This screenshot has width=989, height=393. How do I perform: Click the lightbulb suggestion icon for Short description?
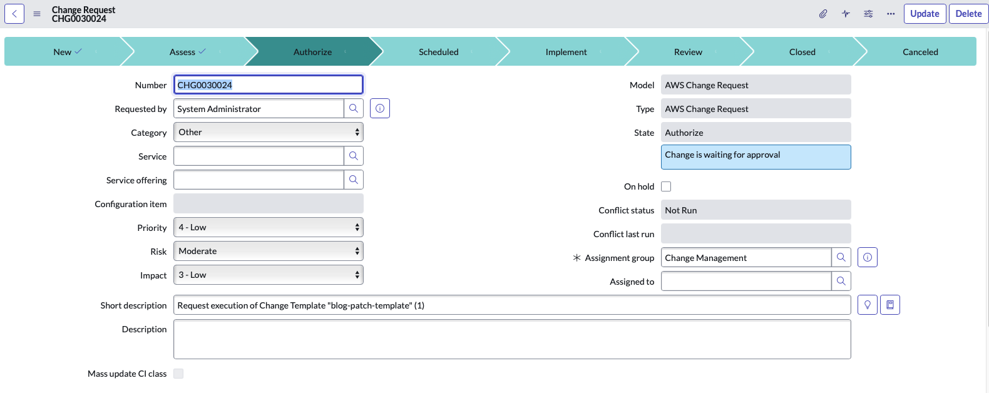click(x=868, y=305)
